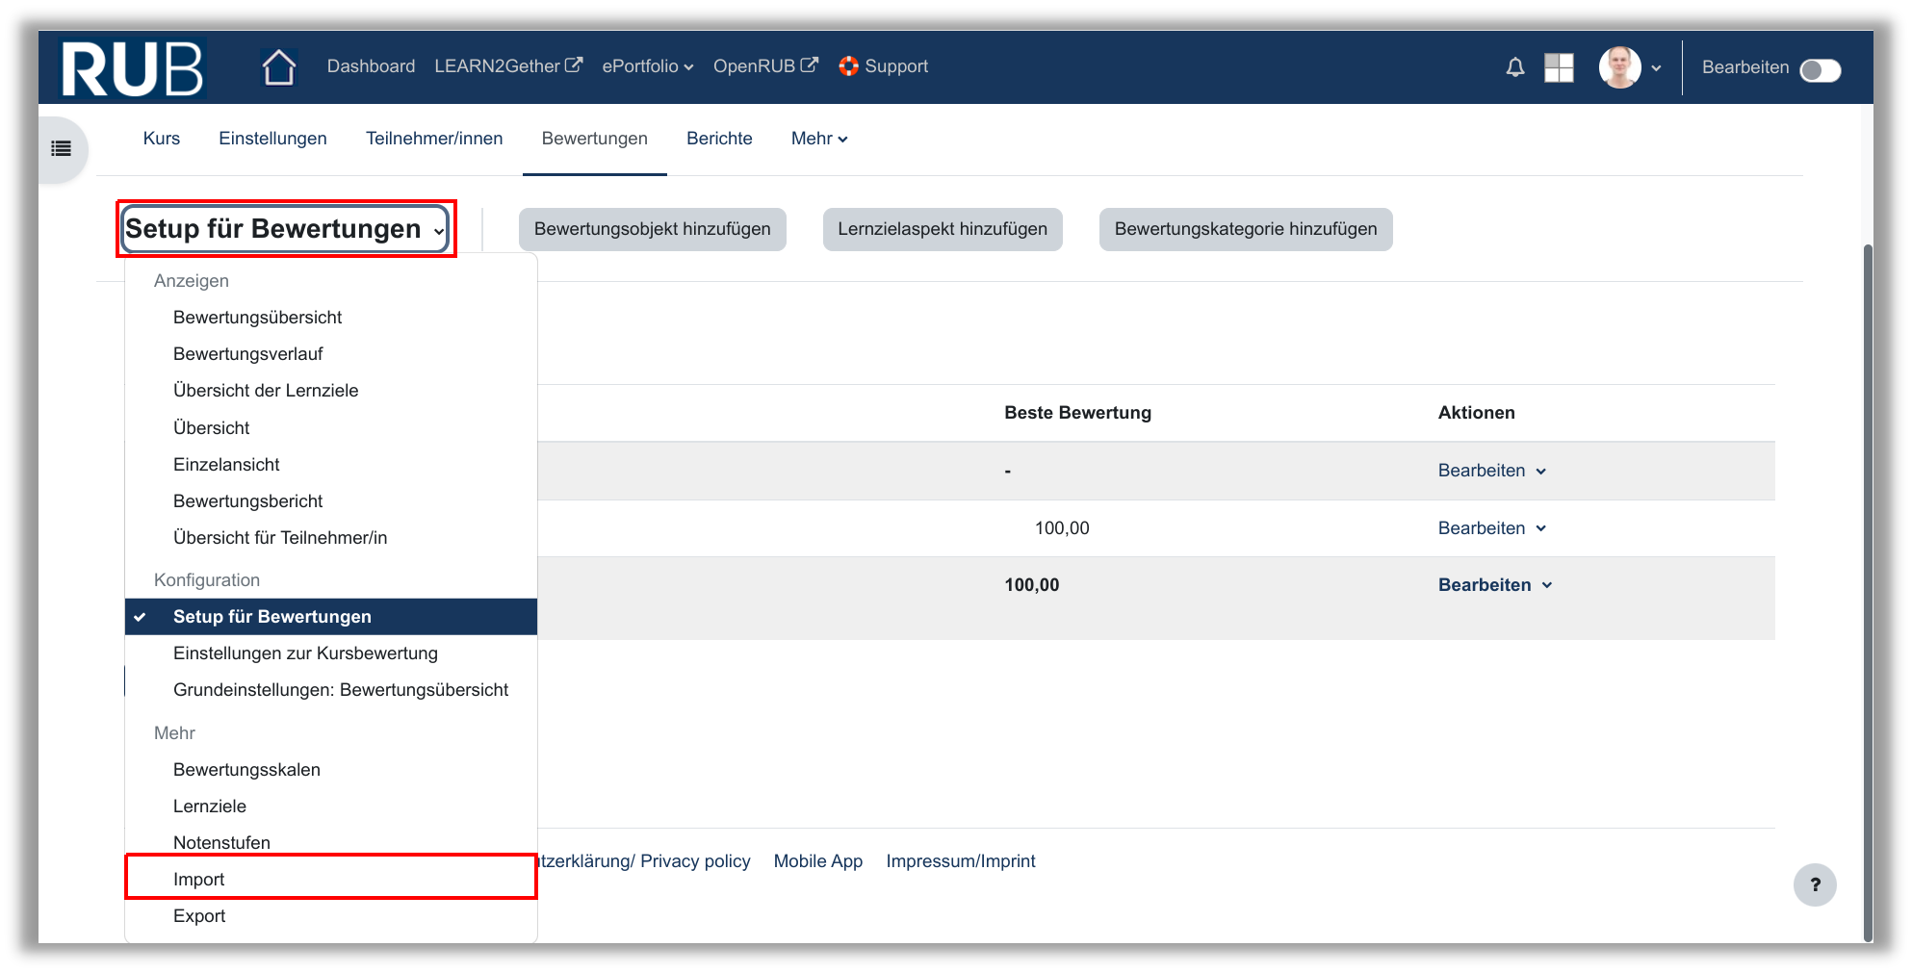Open the course index sidebar icon
The width and height of the screenshot is (1912, 973).
click(62, 148)
